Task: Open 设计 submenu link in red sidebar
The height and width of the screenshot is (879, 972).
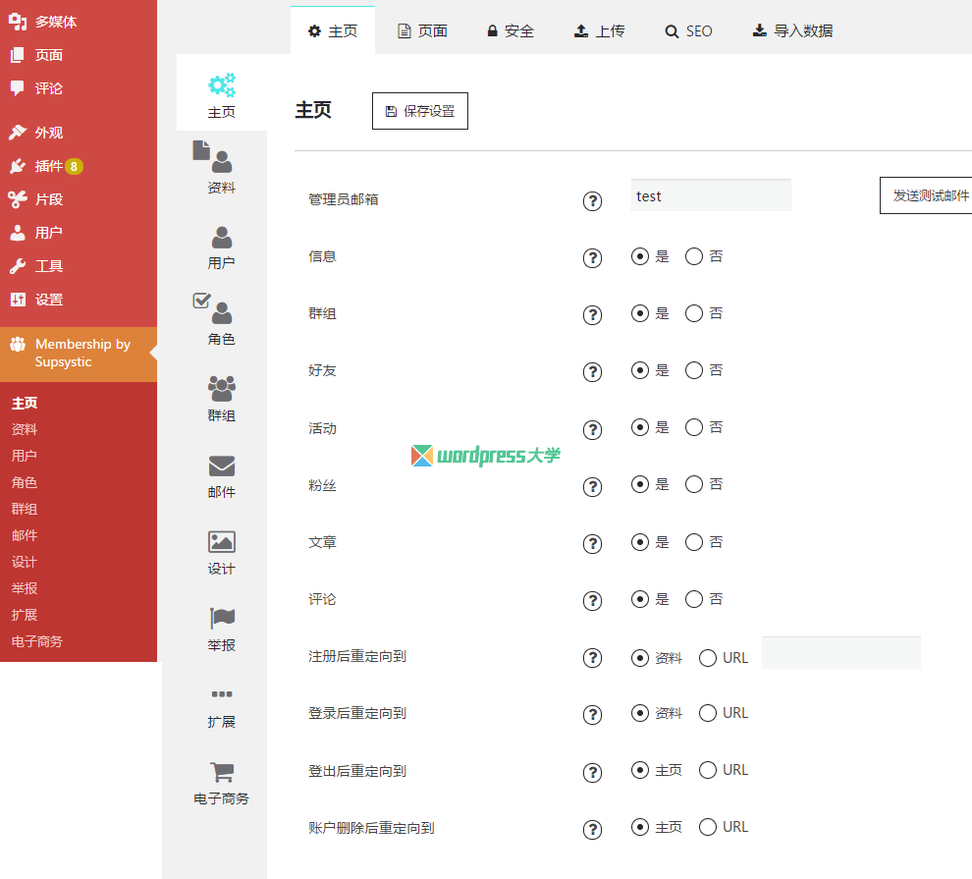Action: point(25,562)
